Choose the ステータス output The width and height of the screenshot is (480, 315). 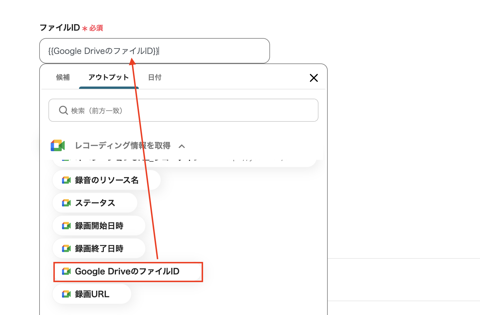pyautogui.click(x=95, y=203)
